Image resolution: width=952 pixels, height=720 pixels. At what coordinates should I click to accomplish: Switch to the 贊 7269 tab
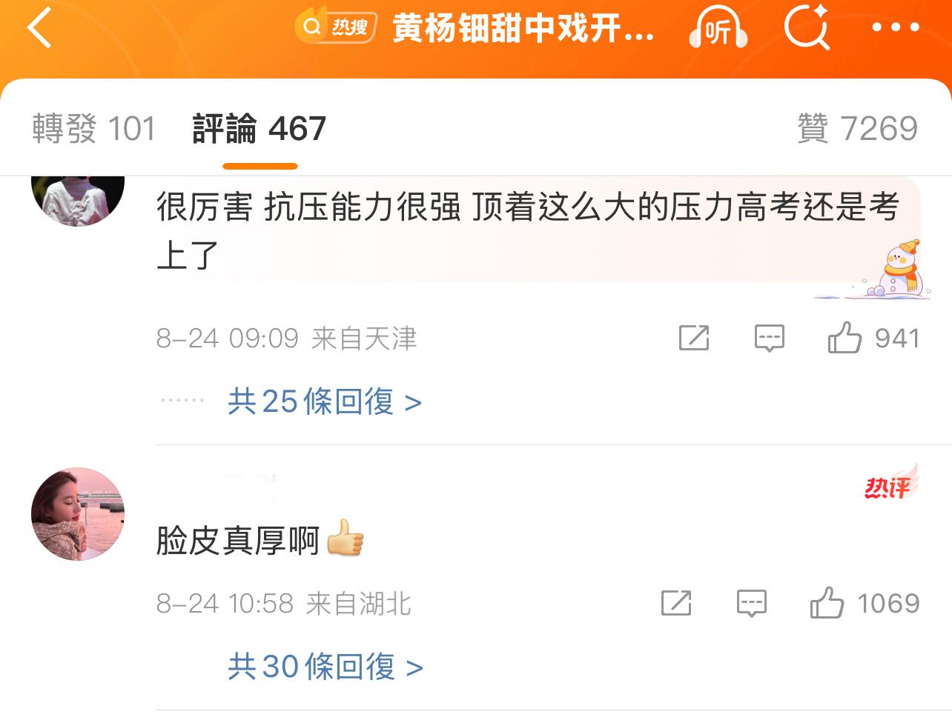[x=858, y=129]
